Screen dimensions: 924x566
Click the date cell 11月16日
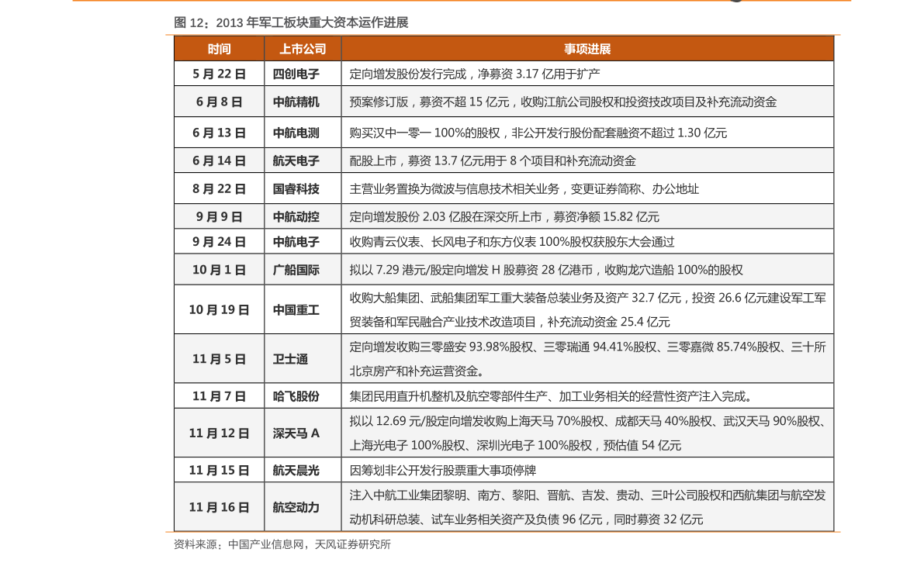coord(220,507)
